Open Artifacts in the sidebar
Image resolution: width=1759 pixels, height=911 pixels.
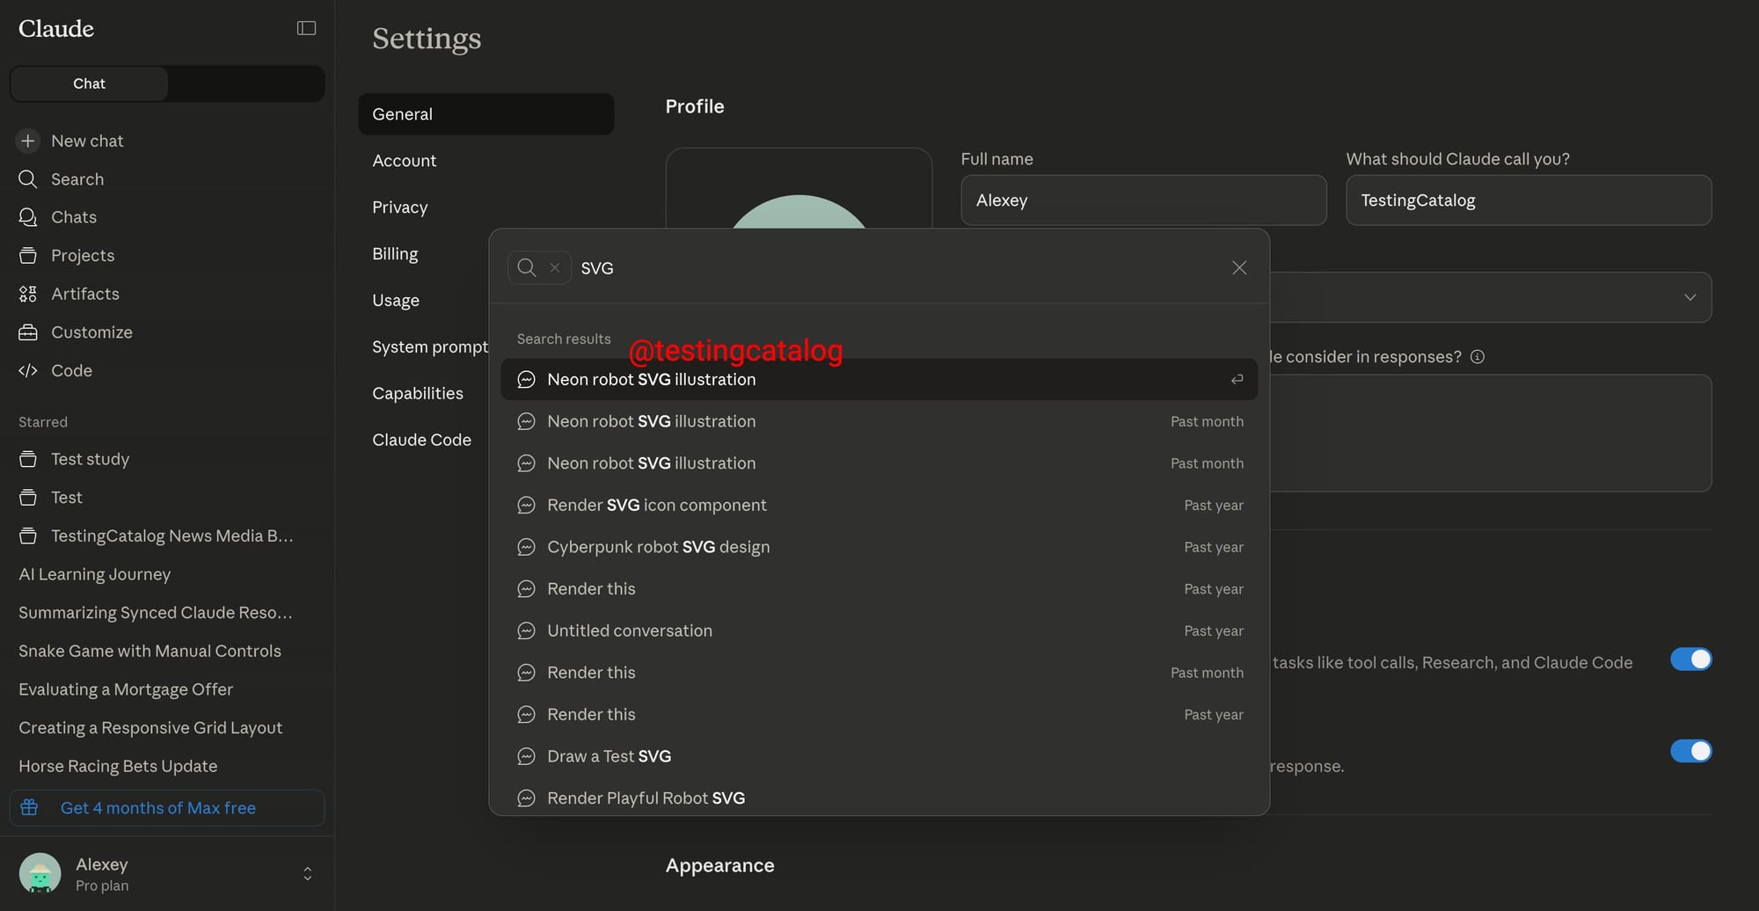[167, 294]
